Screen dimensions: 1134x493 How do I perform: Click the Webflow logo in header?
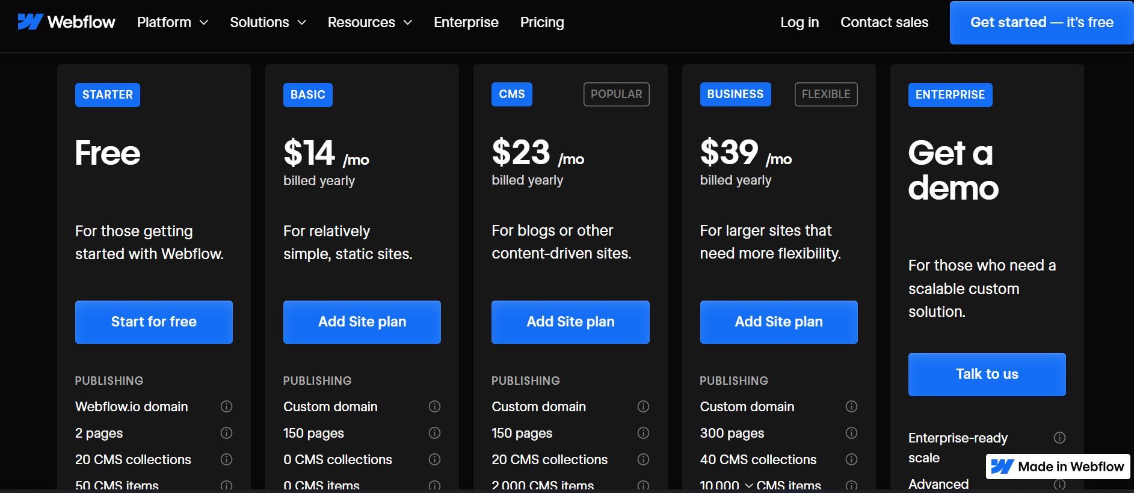66,22
